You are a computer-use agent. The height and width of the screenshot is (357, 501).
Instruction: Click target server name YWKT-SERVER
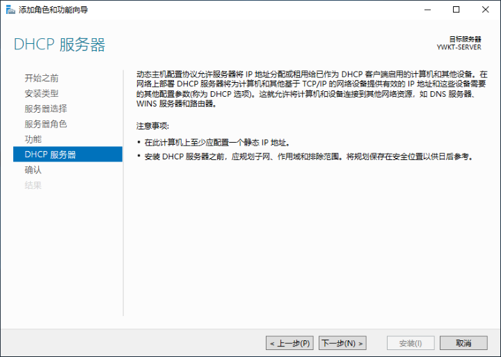459,47
